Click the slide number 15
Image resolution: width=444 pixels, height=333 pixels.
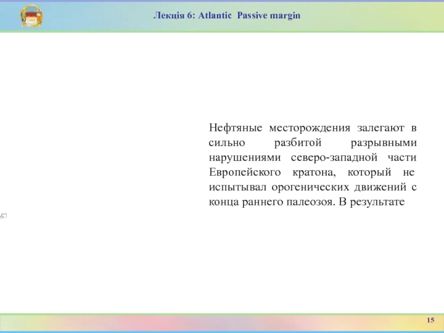pyautogui.click(x=431, y=320)
